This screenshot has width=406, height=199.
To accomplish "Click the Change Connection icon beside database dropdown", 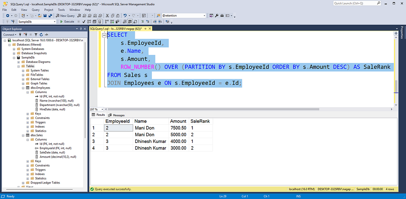I will pos(13,22).
